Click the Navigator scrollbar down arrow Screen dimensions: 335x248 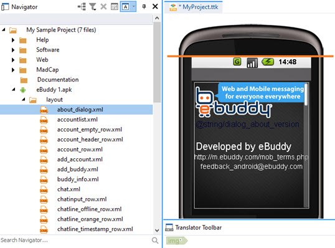pos(157,231)
